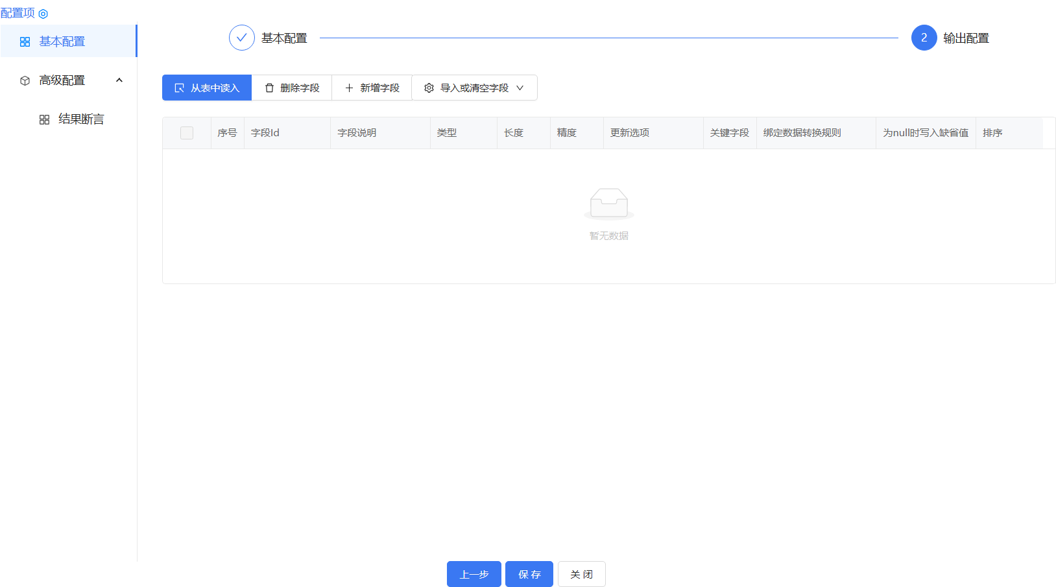This screenshot has width=1056, height=587.
Task: Collapse the 高级配置 section
Action: (x=119, y=80)
